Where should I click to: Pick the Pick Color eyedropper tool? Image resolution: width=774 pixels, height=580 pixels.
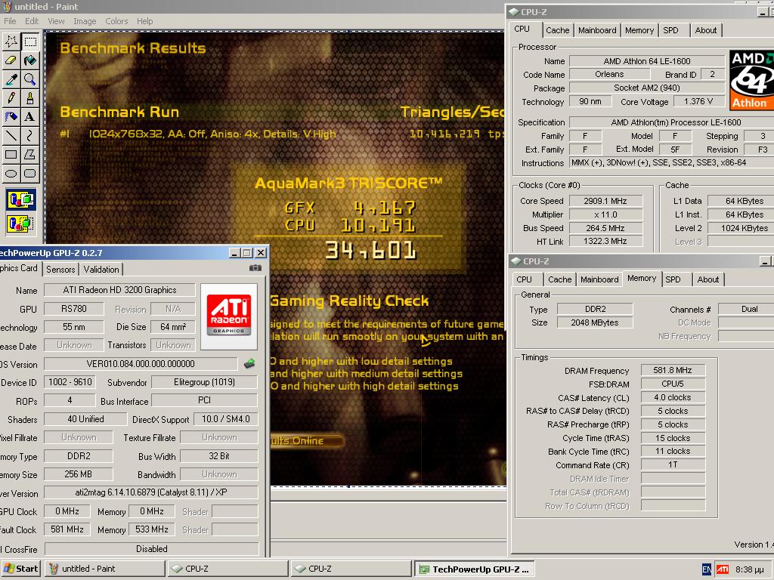(x=11, y=79)
